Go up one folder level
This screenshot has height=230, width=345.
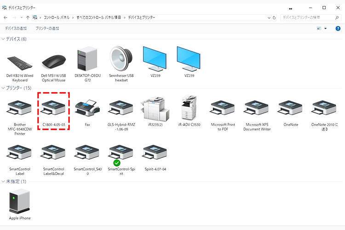(x=28, y=17)
